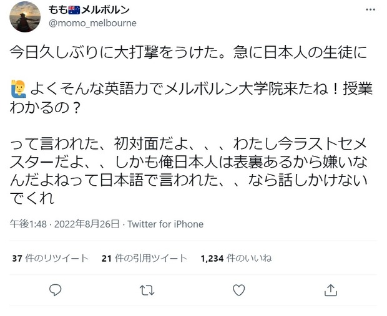Click the profile avatar photo
The width and height of the screenshot is (387, 316).
pyautogui.click(x=26, y=16)
